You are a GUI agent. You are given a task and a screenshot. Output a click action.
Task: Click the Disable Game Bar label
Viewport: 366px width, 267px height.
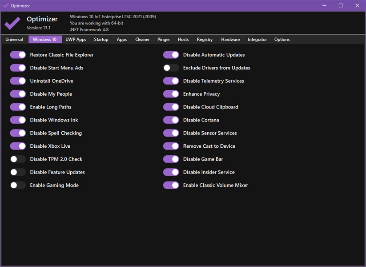[x=203, y=159]
